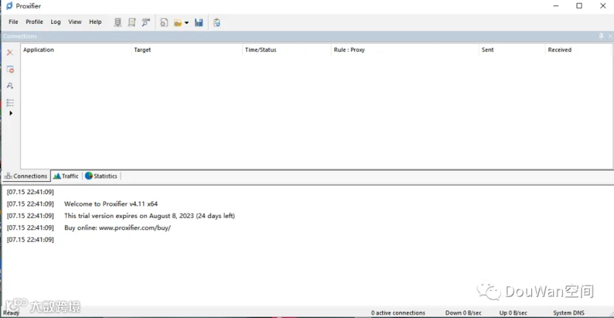Expand the Open Profile dropdown arrow
The width and height of the screenshot is (614, 318).
(x=187, y=23)
